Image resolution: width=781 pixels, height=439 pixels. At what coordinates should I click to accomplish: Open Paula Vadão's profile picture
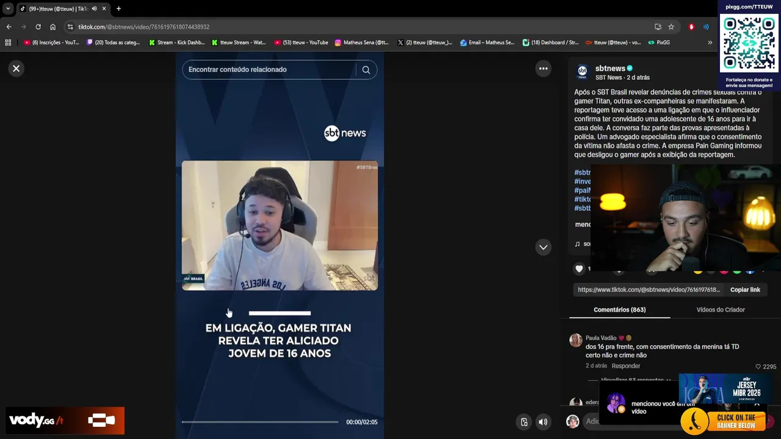click(576, 340)
